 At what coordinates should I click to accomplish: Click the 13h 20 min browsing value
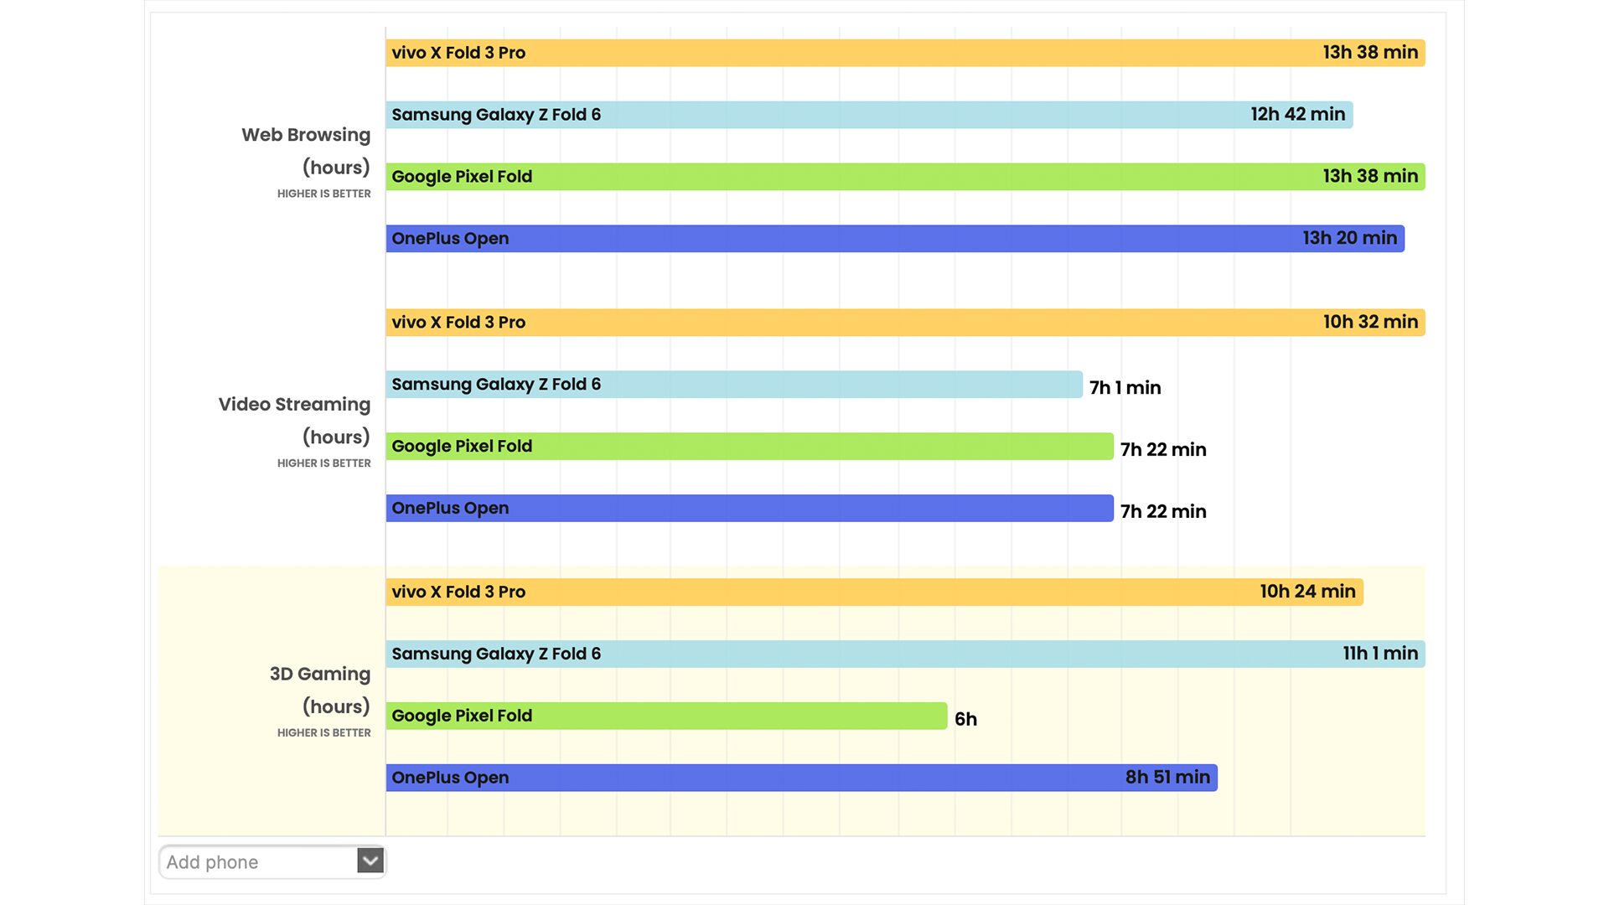(1349, 239)
